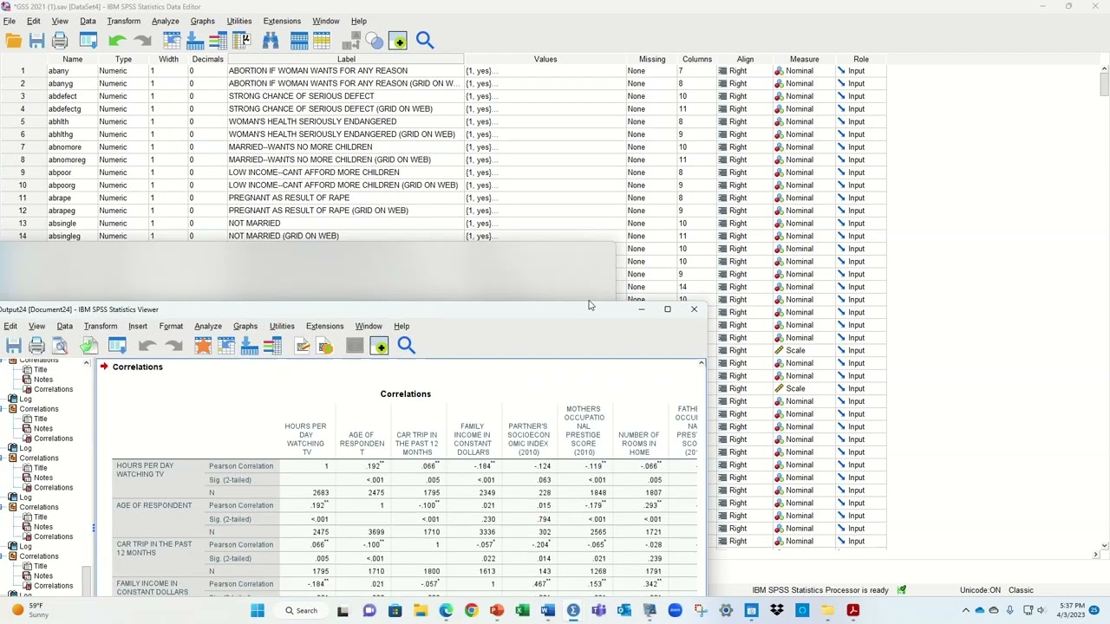The height and width of the screenshot is (624, 1110).
Task: Click the script document icon in Viewer toolbar
Action: click(x=325, y=347)
